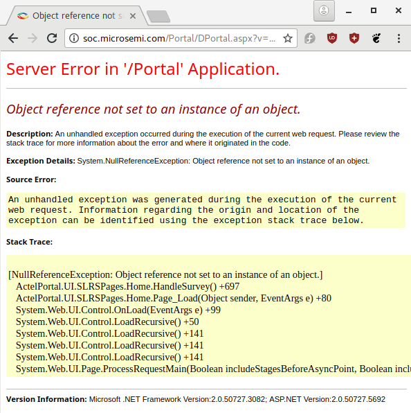Click the 'Description:' label
411x413 pixels.
30,134
